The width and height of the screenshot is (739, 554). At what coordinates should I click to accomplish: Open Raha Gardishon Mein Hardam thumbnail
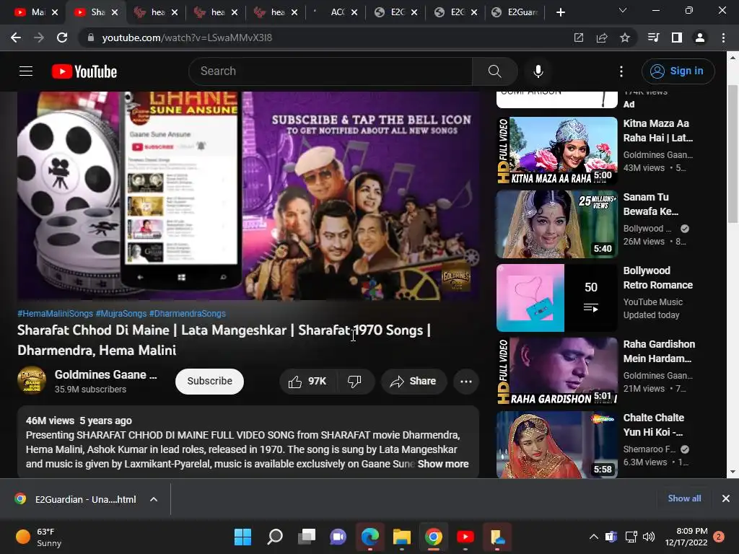click(x=556, y=371)
